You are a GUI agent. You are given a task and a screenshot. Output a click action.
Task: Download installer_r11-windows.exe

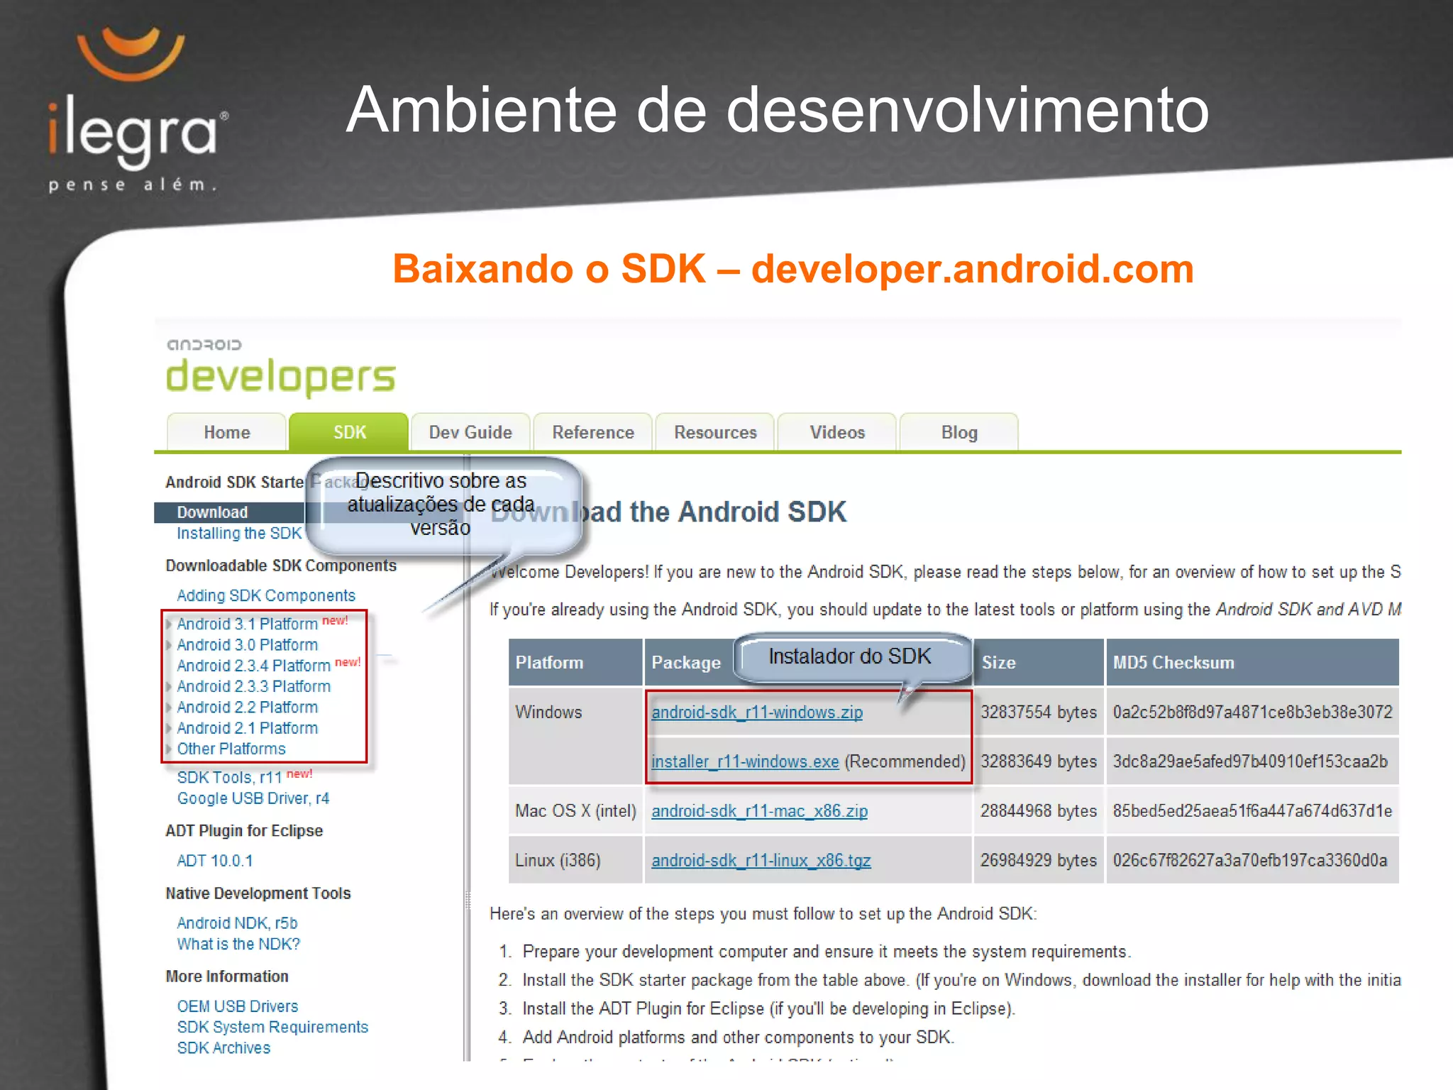[745, 761]
